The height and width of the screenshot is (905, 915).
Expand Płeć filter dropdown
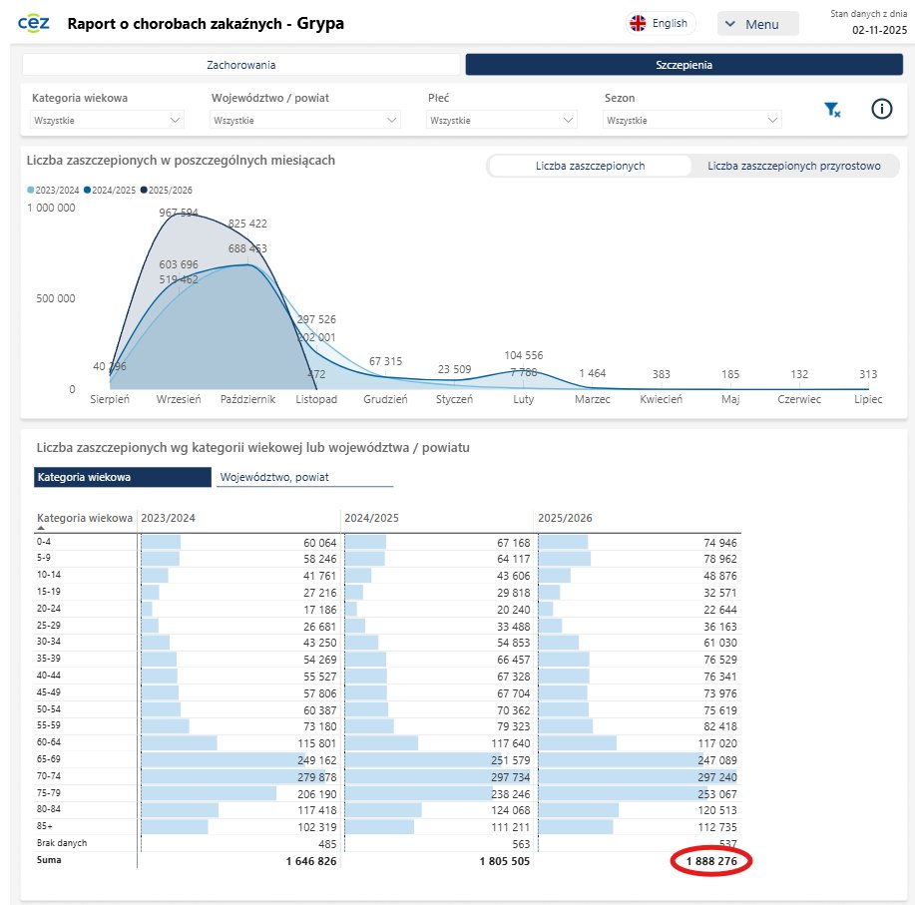pyautogui.click(x=501, y=120)
